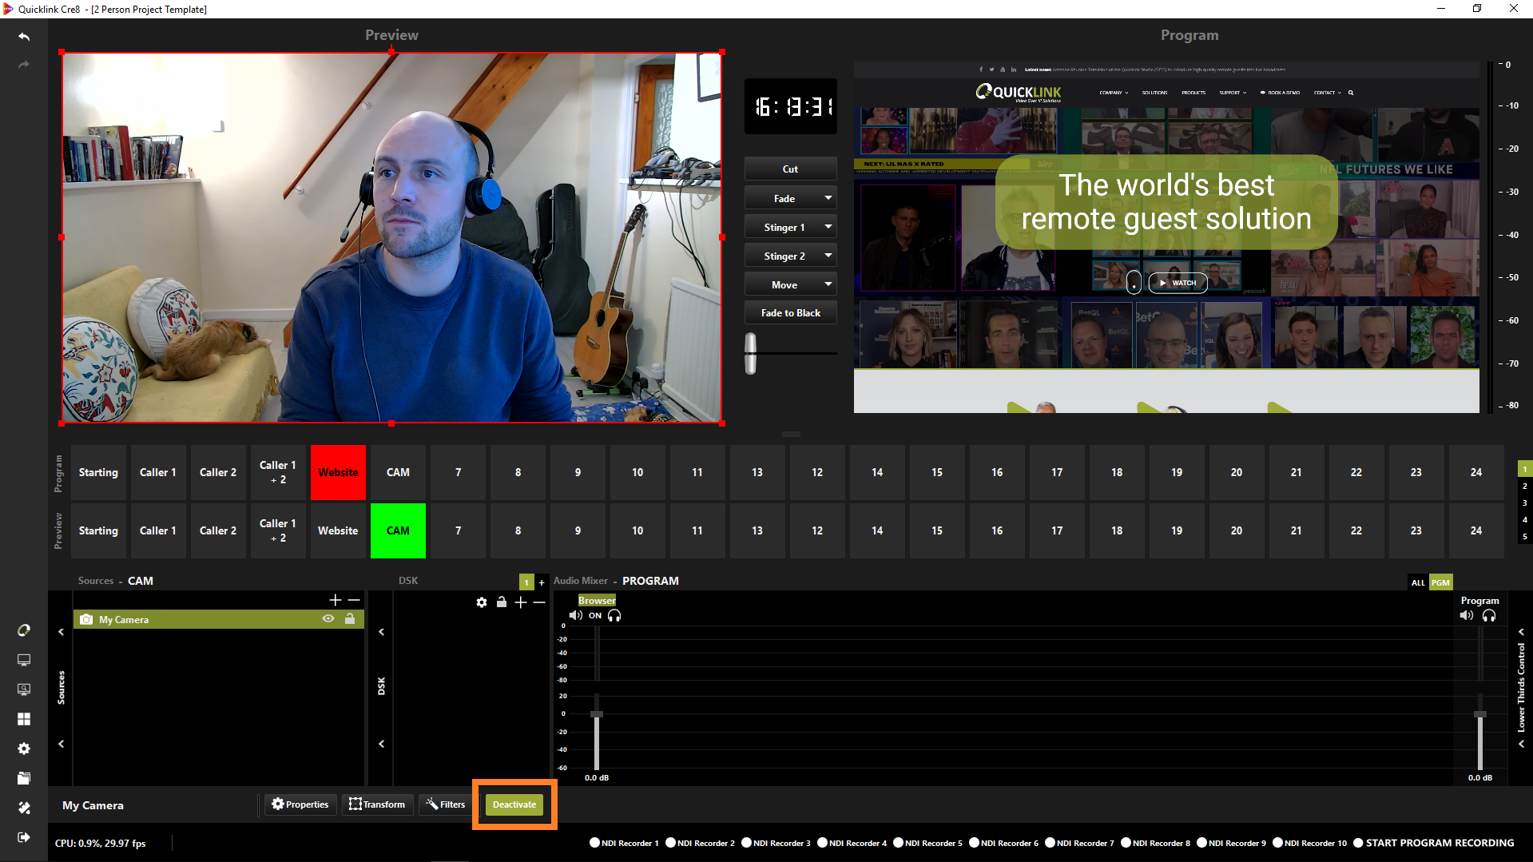Add a new source with plus icon
The width and height of the screenshot is (1533, 862).
point(335,600)
